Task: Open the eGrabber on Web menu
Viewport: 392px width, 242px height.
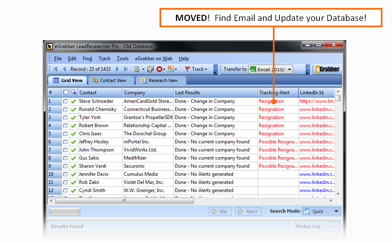Action: pos(154,58)
